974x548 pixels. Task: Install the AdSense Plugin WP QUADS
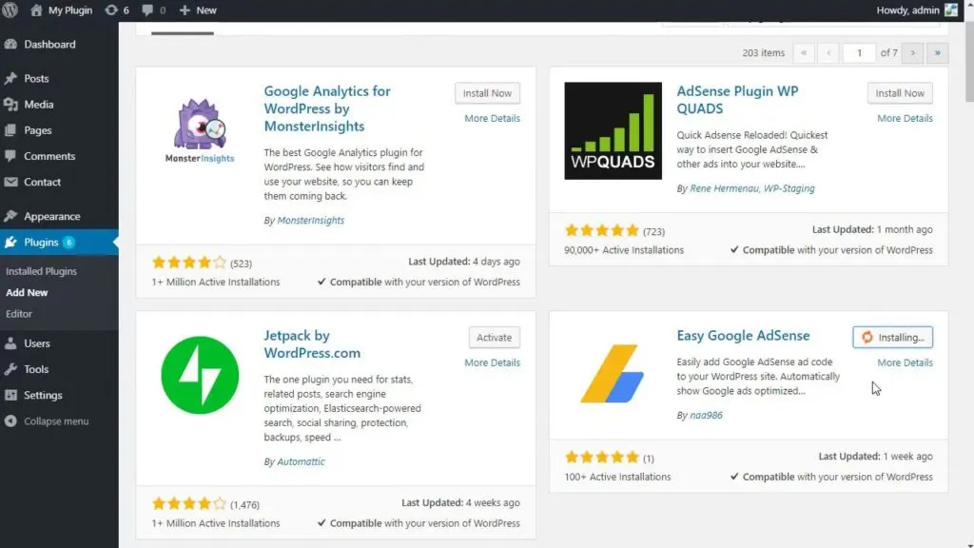[x=899, y=92]
